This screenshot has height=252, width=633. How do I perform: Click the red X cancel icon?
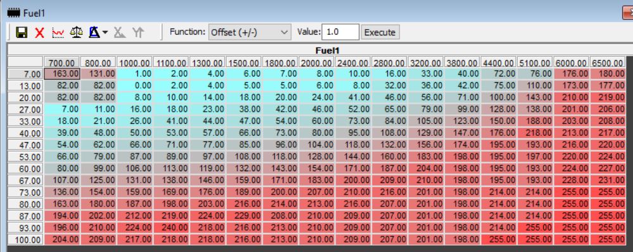pos(39,33)
